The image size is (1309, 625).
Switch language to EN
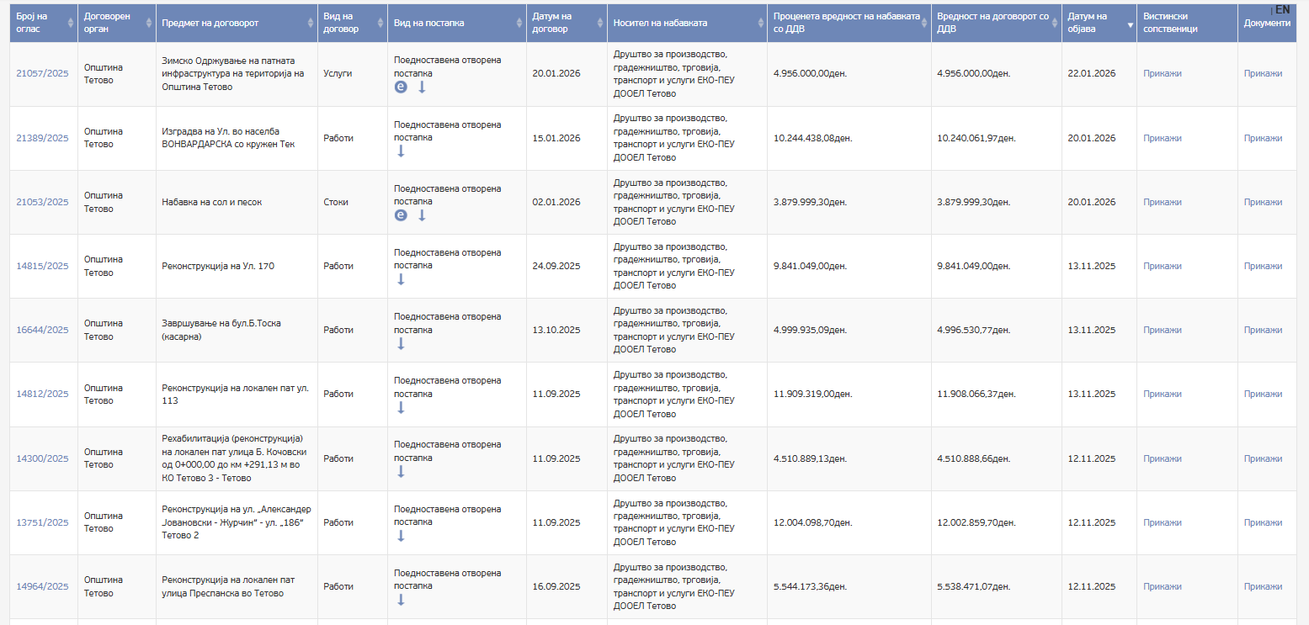[1282, 9]
